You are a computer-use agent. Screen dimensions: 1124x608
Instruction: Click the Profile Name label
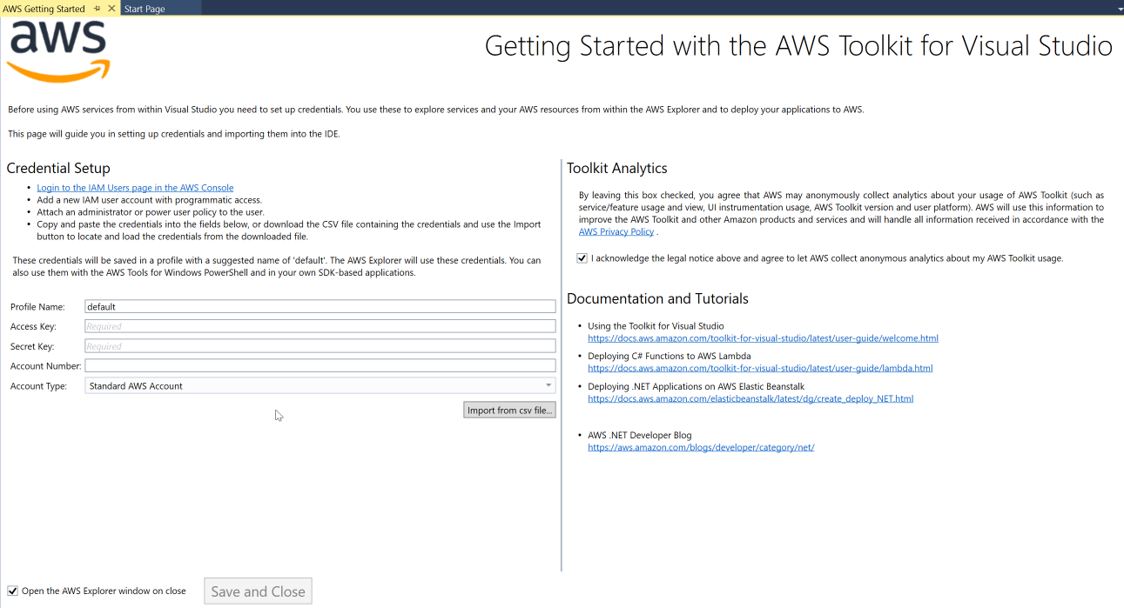[x=37, y=307]
